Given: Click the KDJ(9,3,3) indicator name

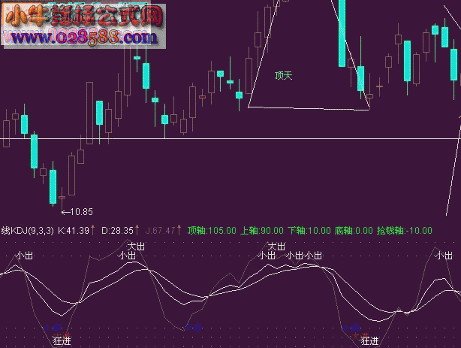Looking at the screenshot, I should 31,230.
